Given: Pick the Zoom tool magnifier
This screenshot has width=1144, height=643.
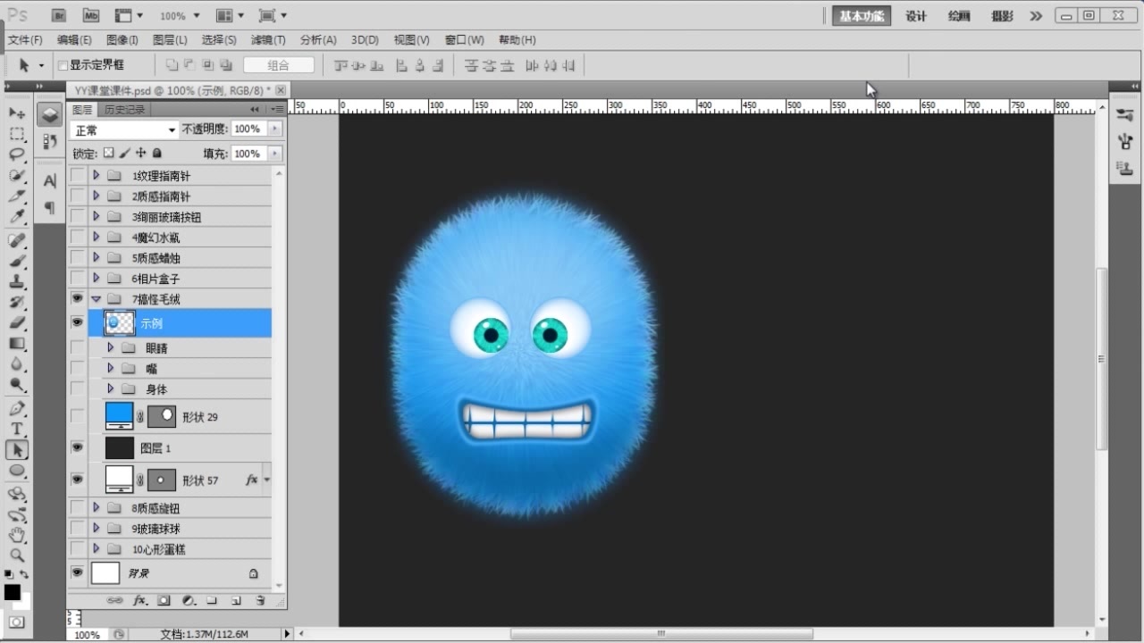Looking at the screenshot, I should coord(17,555).
